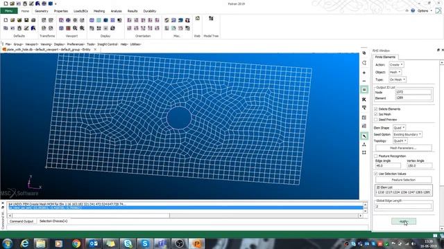
Task: Open Outlook from the taskbar
Action: pyautogui.click(x=94, y=243)
